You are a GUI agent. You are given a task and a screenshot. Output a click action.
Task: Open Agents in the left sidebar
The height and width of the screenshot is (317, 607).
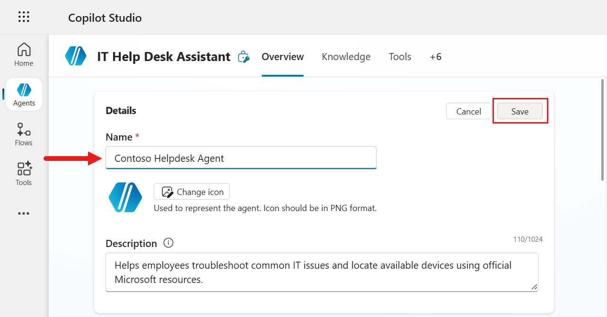[x=24, y=94]
